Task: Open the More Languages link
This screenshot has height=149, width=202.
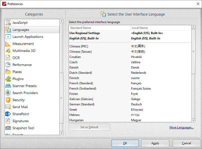Action: click(181, 127)
